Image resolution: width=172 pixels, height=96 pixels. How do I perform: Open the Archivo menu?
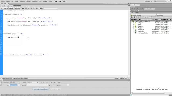tap(2, 1)
